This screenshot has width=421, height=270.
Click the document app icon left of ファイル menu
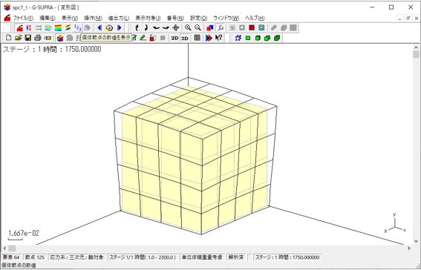pyautogui.click(x=7, y=18)
